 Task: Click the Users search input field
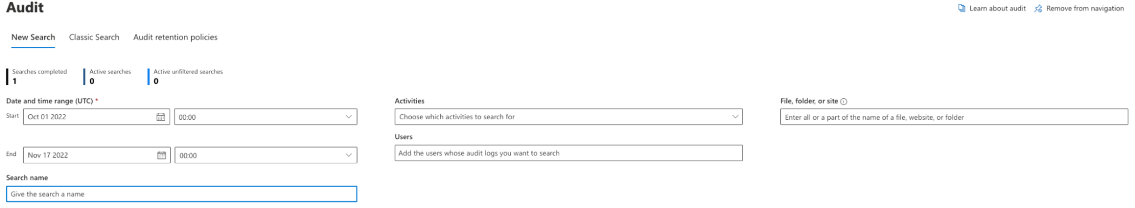(x=568, y=153)
